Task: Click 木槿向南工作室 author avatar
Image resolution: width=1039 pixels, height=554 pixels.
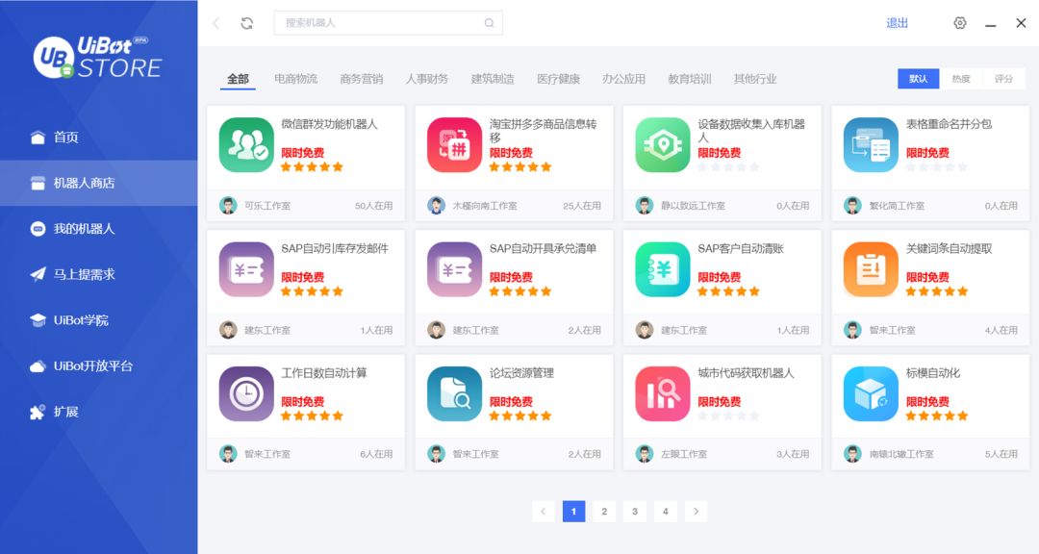Action: (436, 206)
